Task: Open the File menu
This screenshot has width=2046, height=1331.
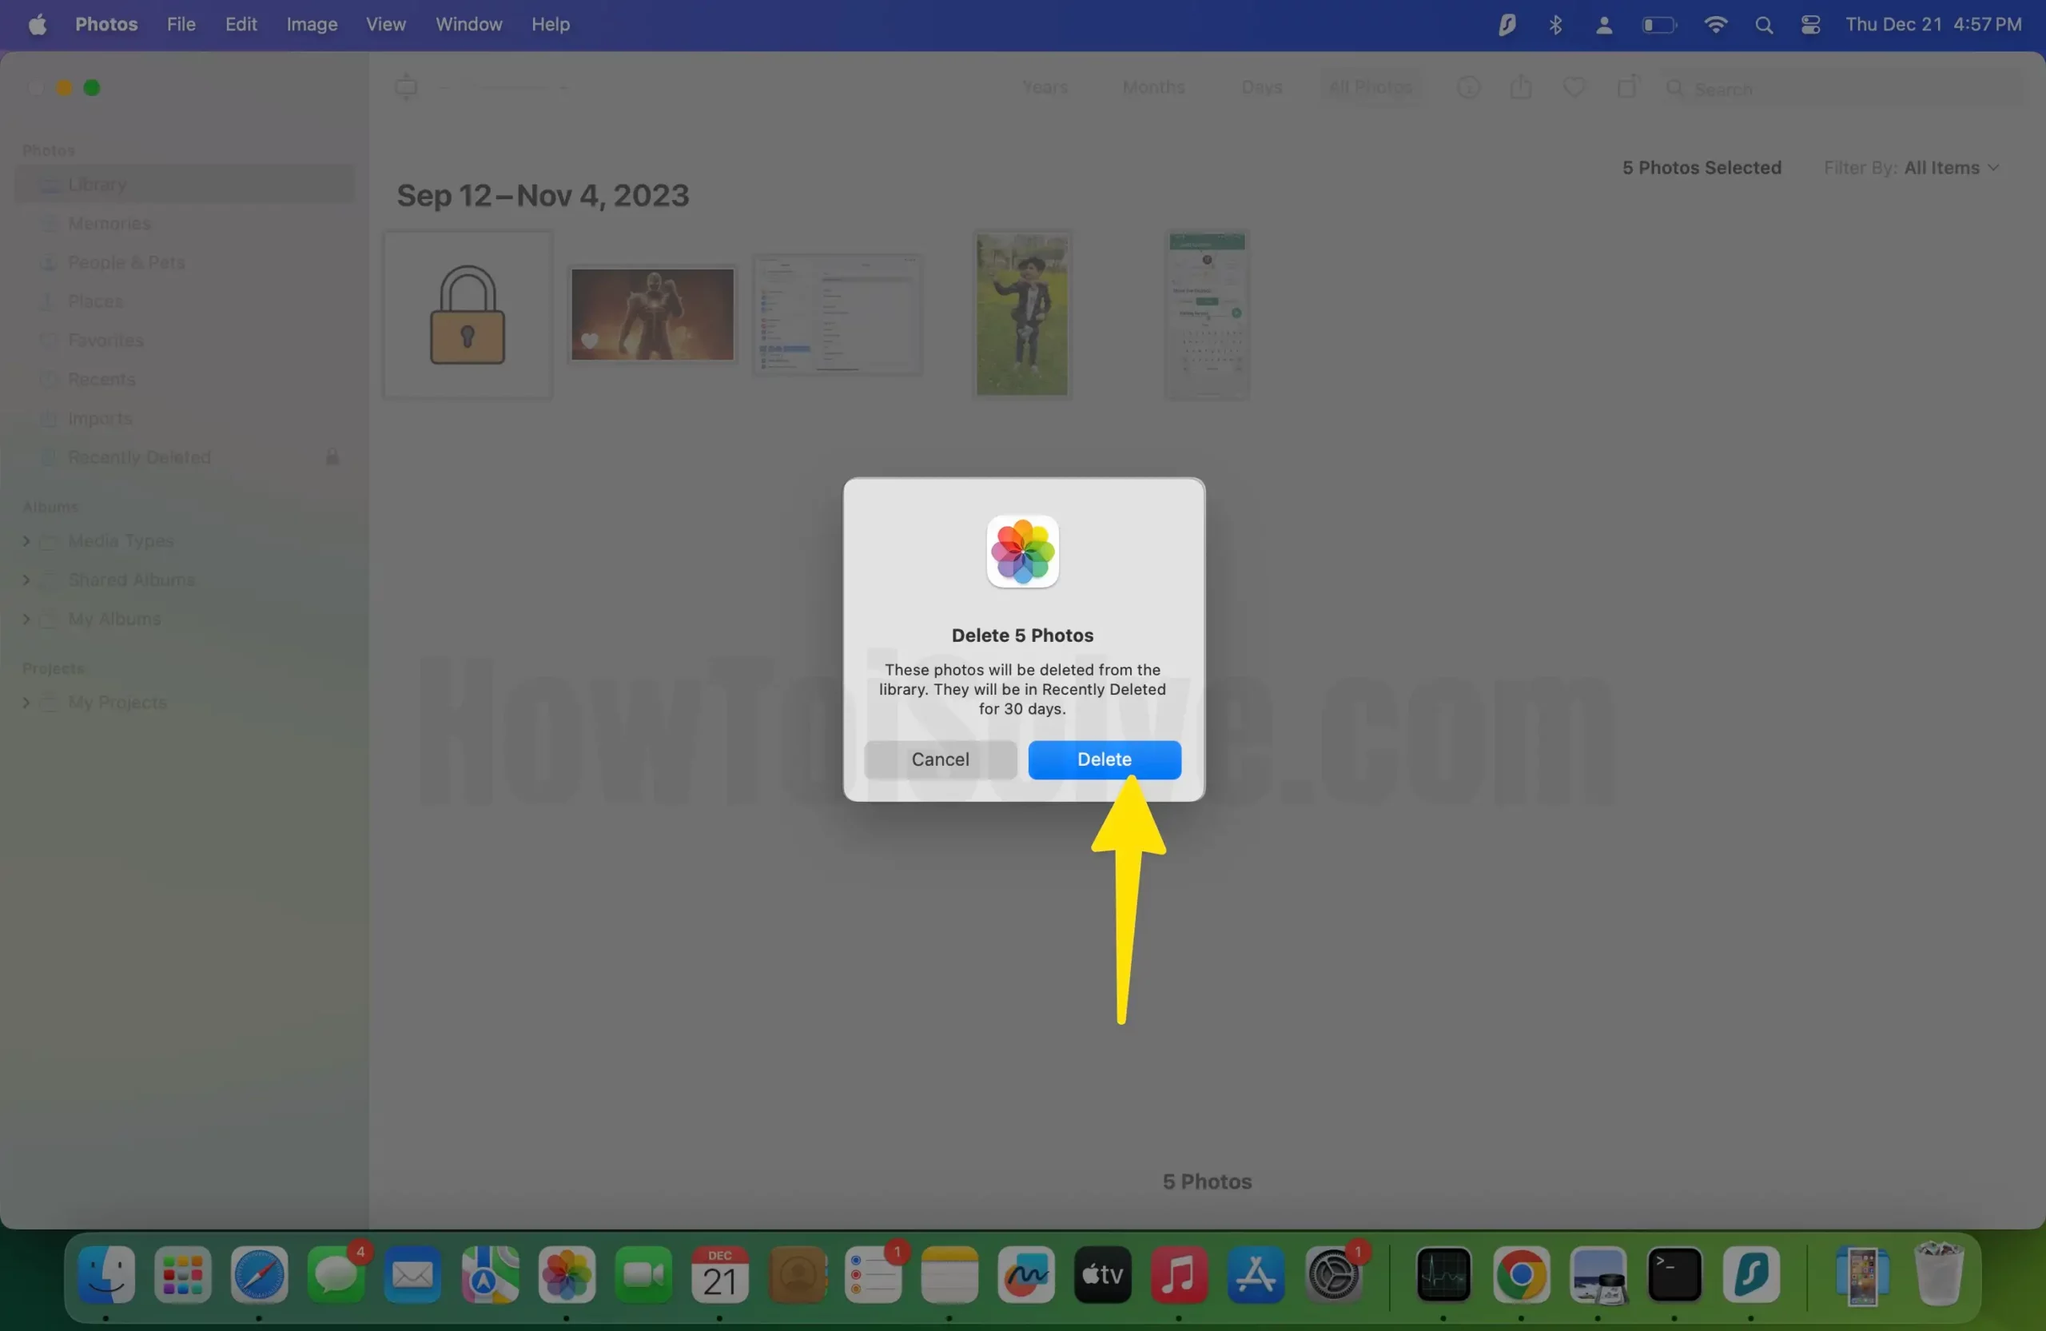Action: pyautogui.click(x=181, y=24)
